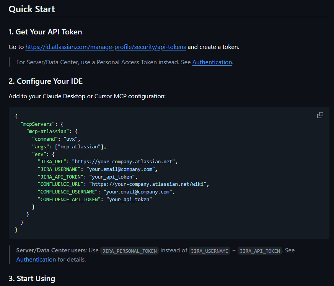Open the Authentication link after Personal Access Token
334x286 pixels.
click(x=212, y=62)
